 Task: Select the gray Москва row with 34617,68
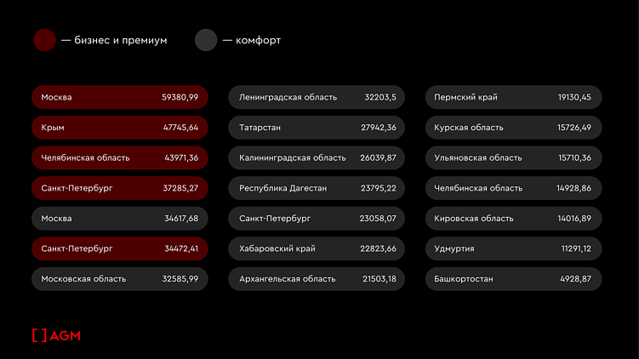click(x=120, y=219)
